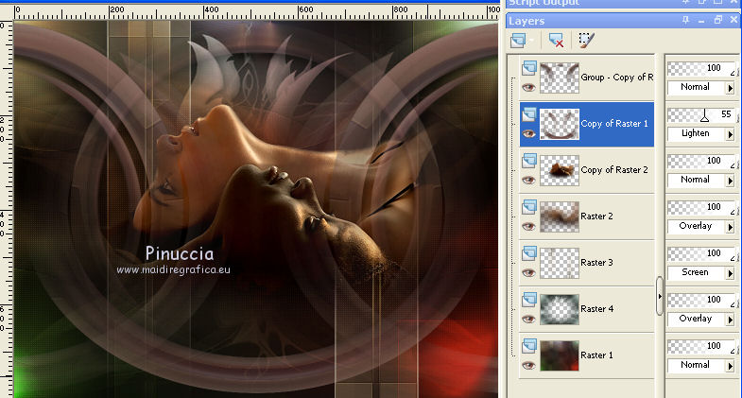The image size is (742, 398).
Task: Click layer type icon of Raster 2
Action: pos(529,207)
